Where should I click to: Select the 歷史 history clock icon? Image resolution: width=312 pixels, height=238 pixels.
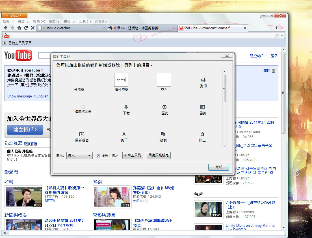pos(164,107)
